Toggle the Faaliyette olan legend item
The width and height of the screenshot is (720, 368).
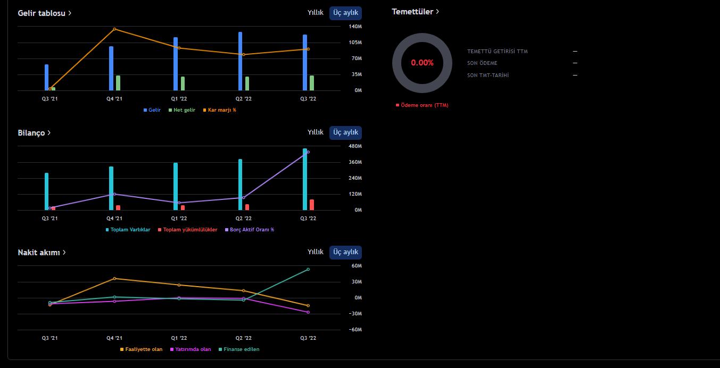tap(142, 349)
